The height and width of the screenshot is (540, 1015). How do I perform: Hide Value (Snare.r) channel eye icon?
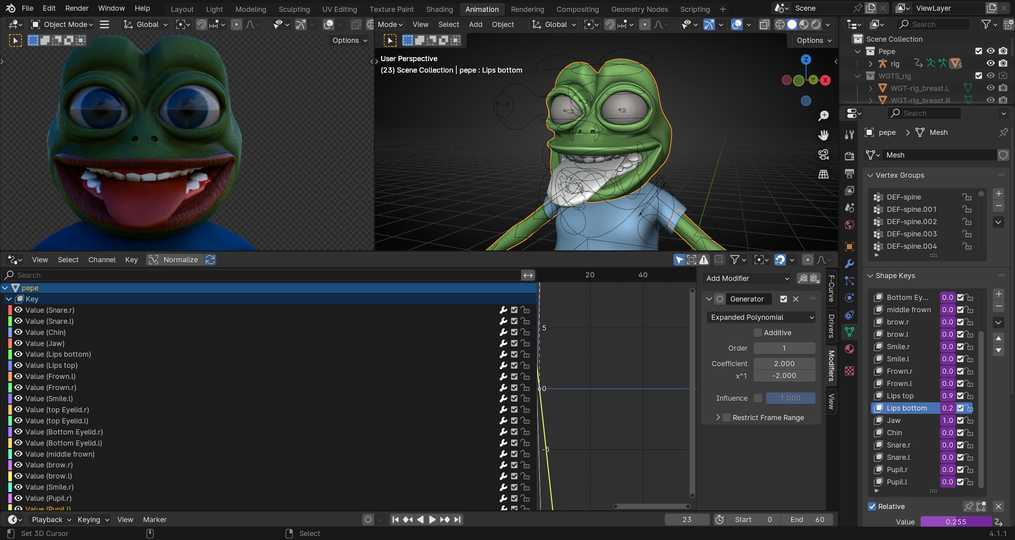point(18,310)
